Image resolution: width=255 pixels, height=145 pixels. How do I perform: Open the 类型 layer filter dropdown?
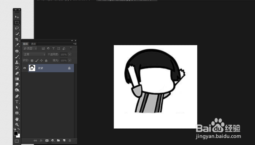coord(30,48)
